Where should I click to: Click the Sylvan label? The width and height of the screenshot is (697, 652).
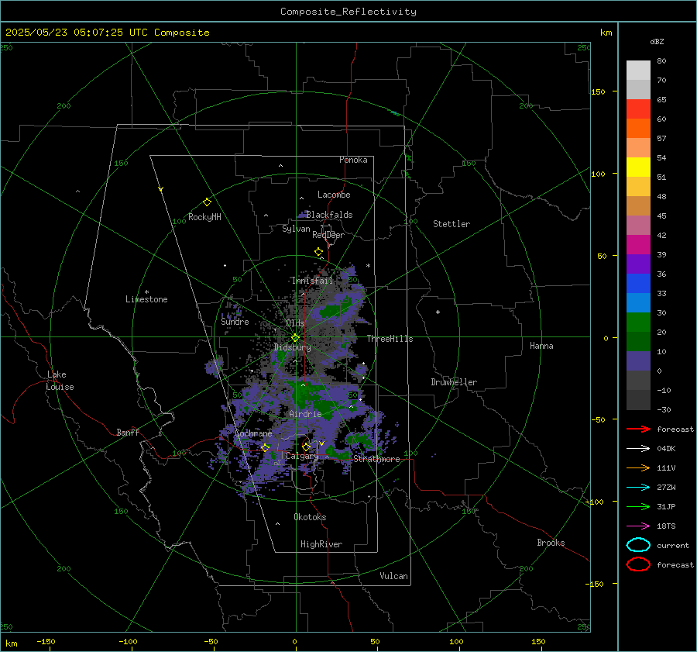coord(296,229)
